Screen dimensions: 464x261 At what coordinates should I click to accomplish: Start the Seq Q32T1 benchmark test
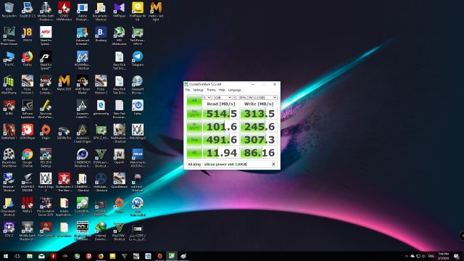[194, 114]
